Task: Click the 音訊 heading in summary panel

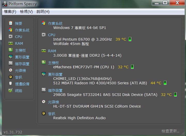Action: pos(52,114)
